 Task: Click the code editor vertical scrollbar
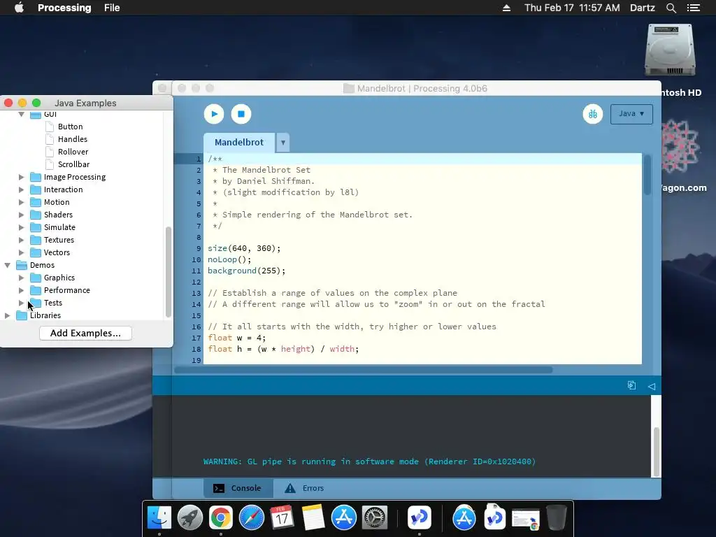pos(647,175)
